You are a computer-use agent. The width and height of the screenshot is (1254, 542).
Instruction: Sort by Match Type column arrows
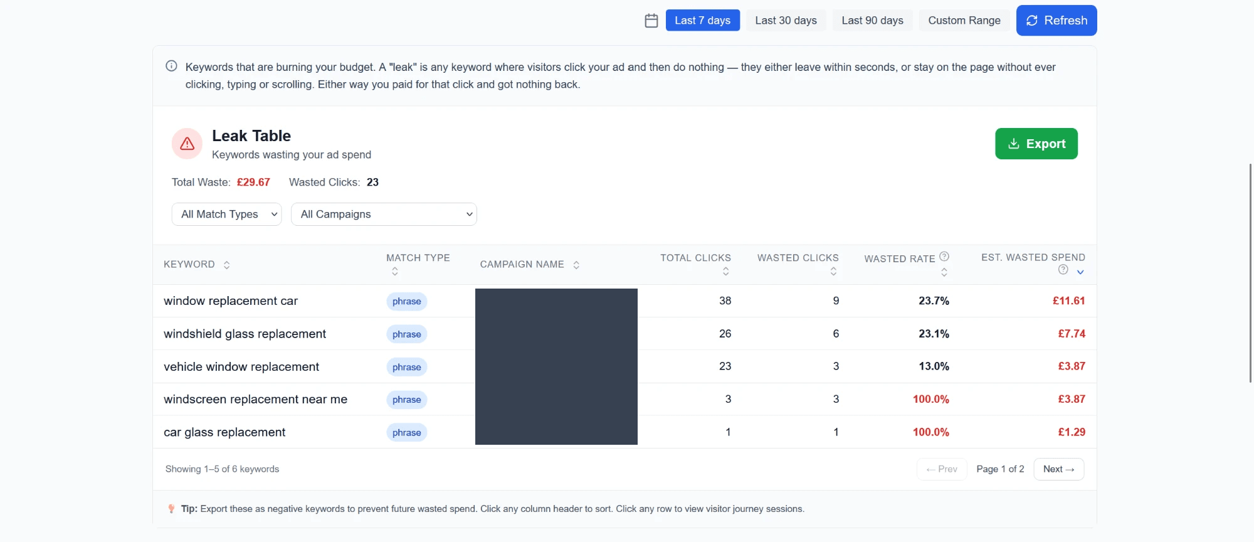point(395,272)
